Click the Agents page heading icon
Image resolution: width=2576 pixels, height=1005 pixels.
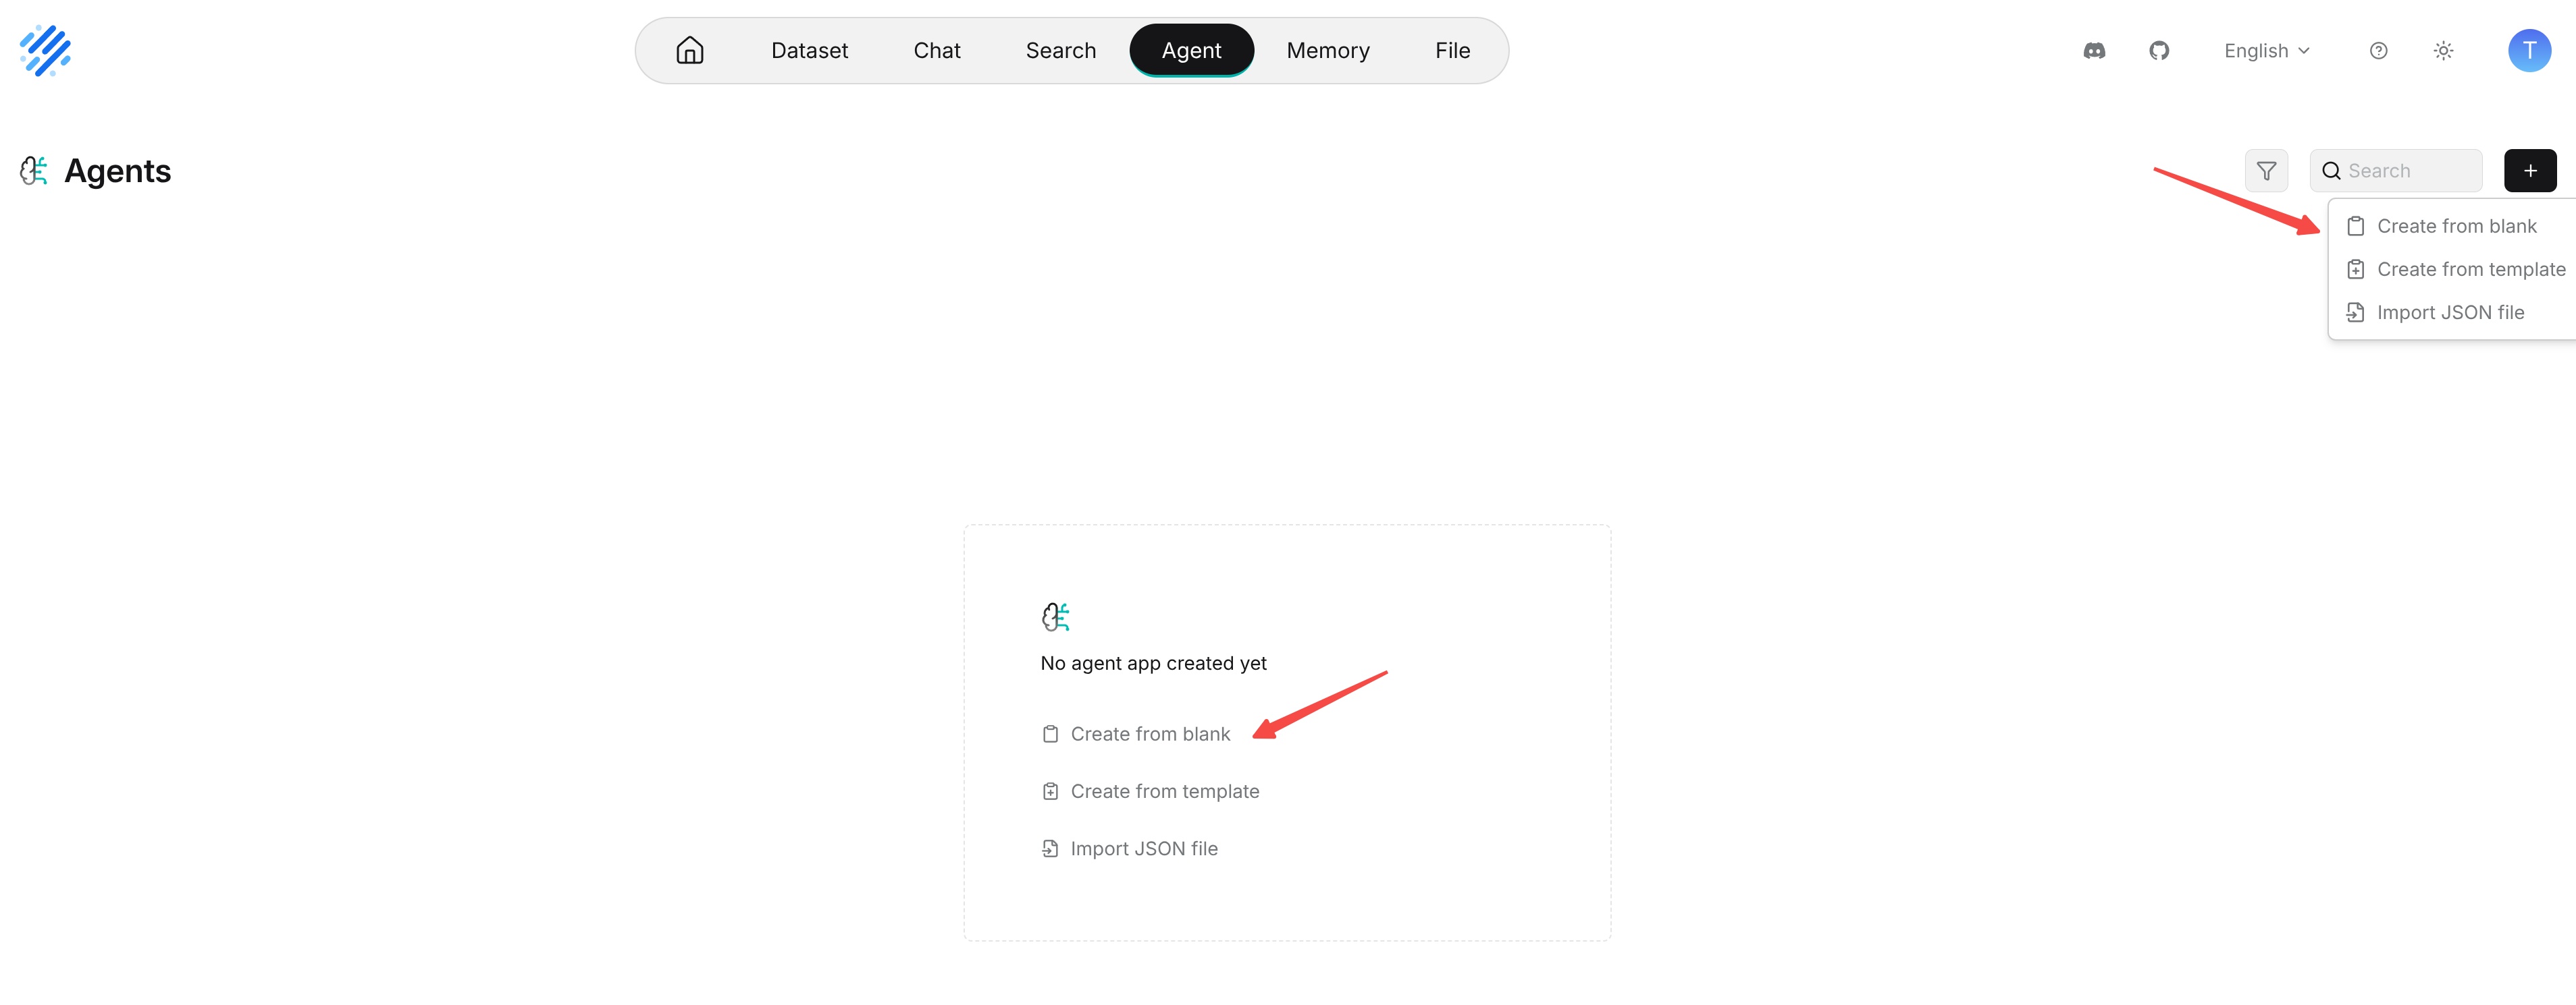click(x=34, y=171)
